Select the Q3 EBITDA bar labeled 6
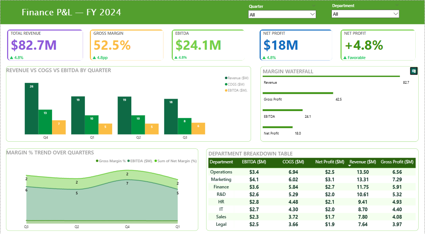 tap(198, 128)
